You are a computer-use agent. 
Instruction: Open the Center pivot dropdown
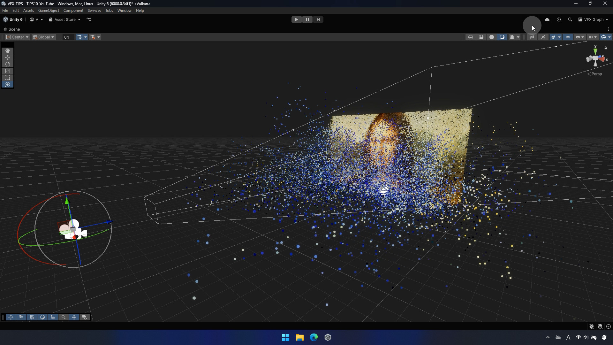pyautogui.click(x=18, y=37)
